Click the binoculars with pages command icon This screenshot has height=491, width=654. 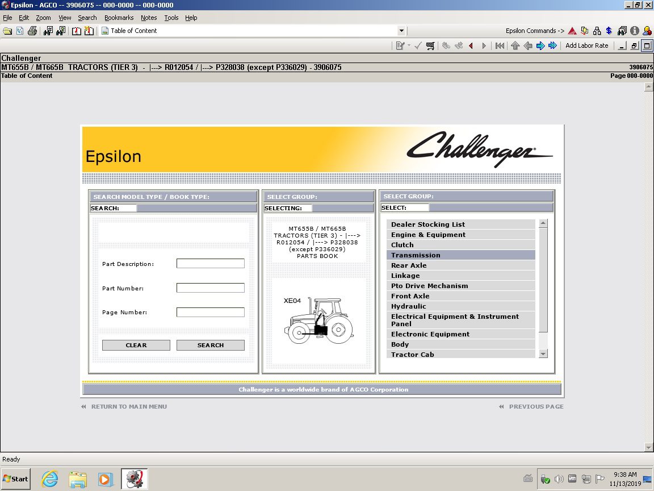click(622, 31)
